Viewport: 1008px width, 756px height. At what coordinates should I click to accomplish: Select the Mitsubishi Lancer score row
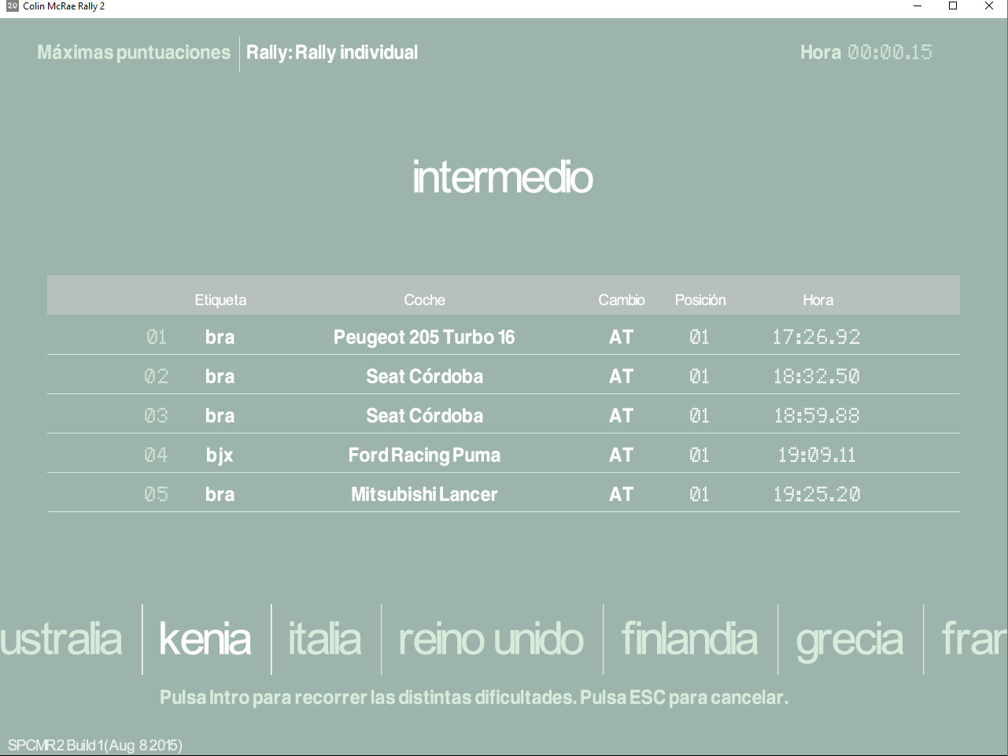coord(424,495)
